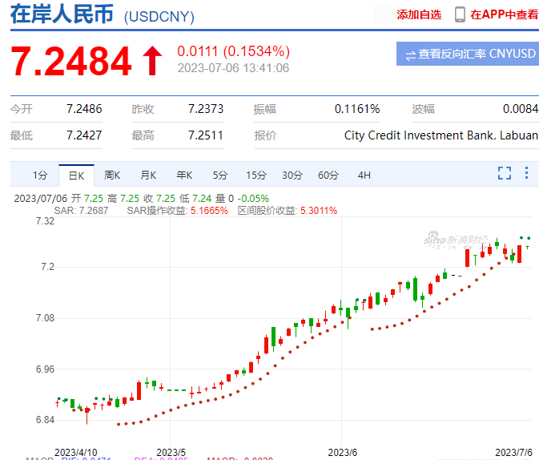Image resolution: width=543 pixels, height=460 pixels.
Task: Choose the 15分 interval tab
Action: 256,175
